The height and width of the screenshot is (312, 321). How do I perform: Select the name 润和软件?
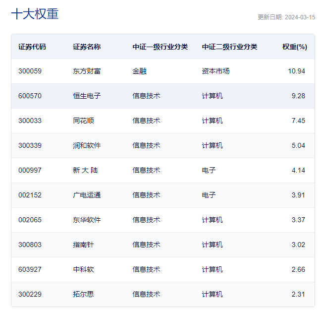87,145
